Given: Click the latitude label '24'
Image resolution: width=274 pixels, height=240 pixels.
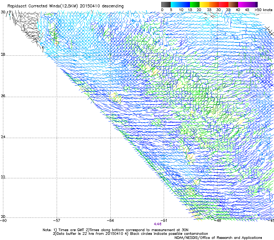Looking at the screenshot, I should tap(3, 137).
